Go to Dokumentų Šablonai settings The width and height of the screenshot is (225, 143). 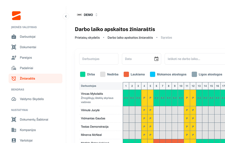(34, 120)
